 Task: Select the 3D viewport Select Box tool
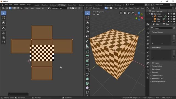pos(87,13)
